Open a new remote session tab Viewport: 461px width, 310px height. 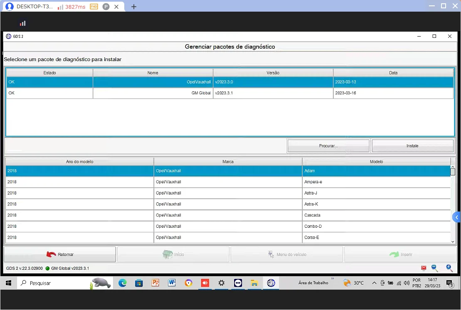click(134, 7)
